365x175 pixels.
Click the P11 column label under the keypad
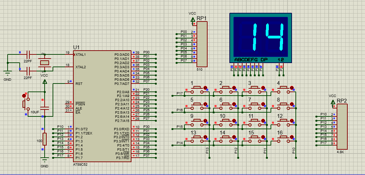(265, 150)
